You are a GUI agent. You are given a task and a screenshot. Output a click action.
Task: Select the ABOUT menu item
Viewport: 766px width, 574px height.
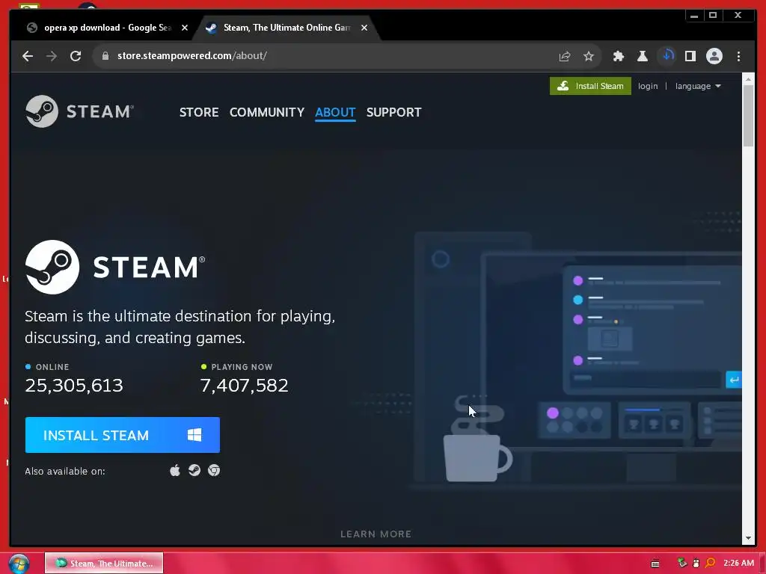335,112
